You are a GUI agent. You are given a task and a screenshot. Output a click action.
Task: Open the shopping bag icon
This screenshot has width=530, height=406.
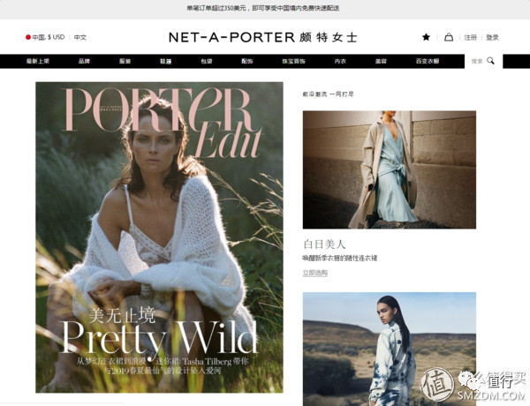(x=449, y=37)
